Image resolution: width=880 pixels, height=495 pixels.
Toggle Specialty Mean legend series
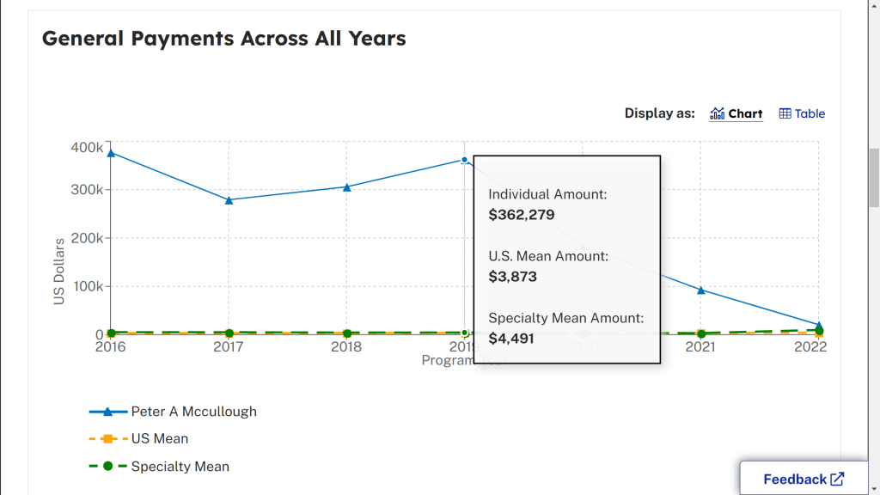click(x=180, y=467)
